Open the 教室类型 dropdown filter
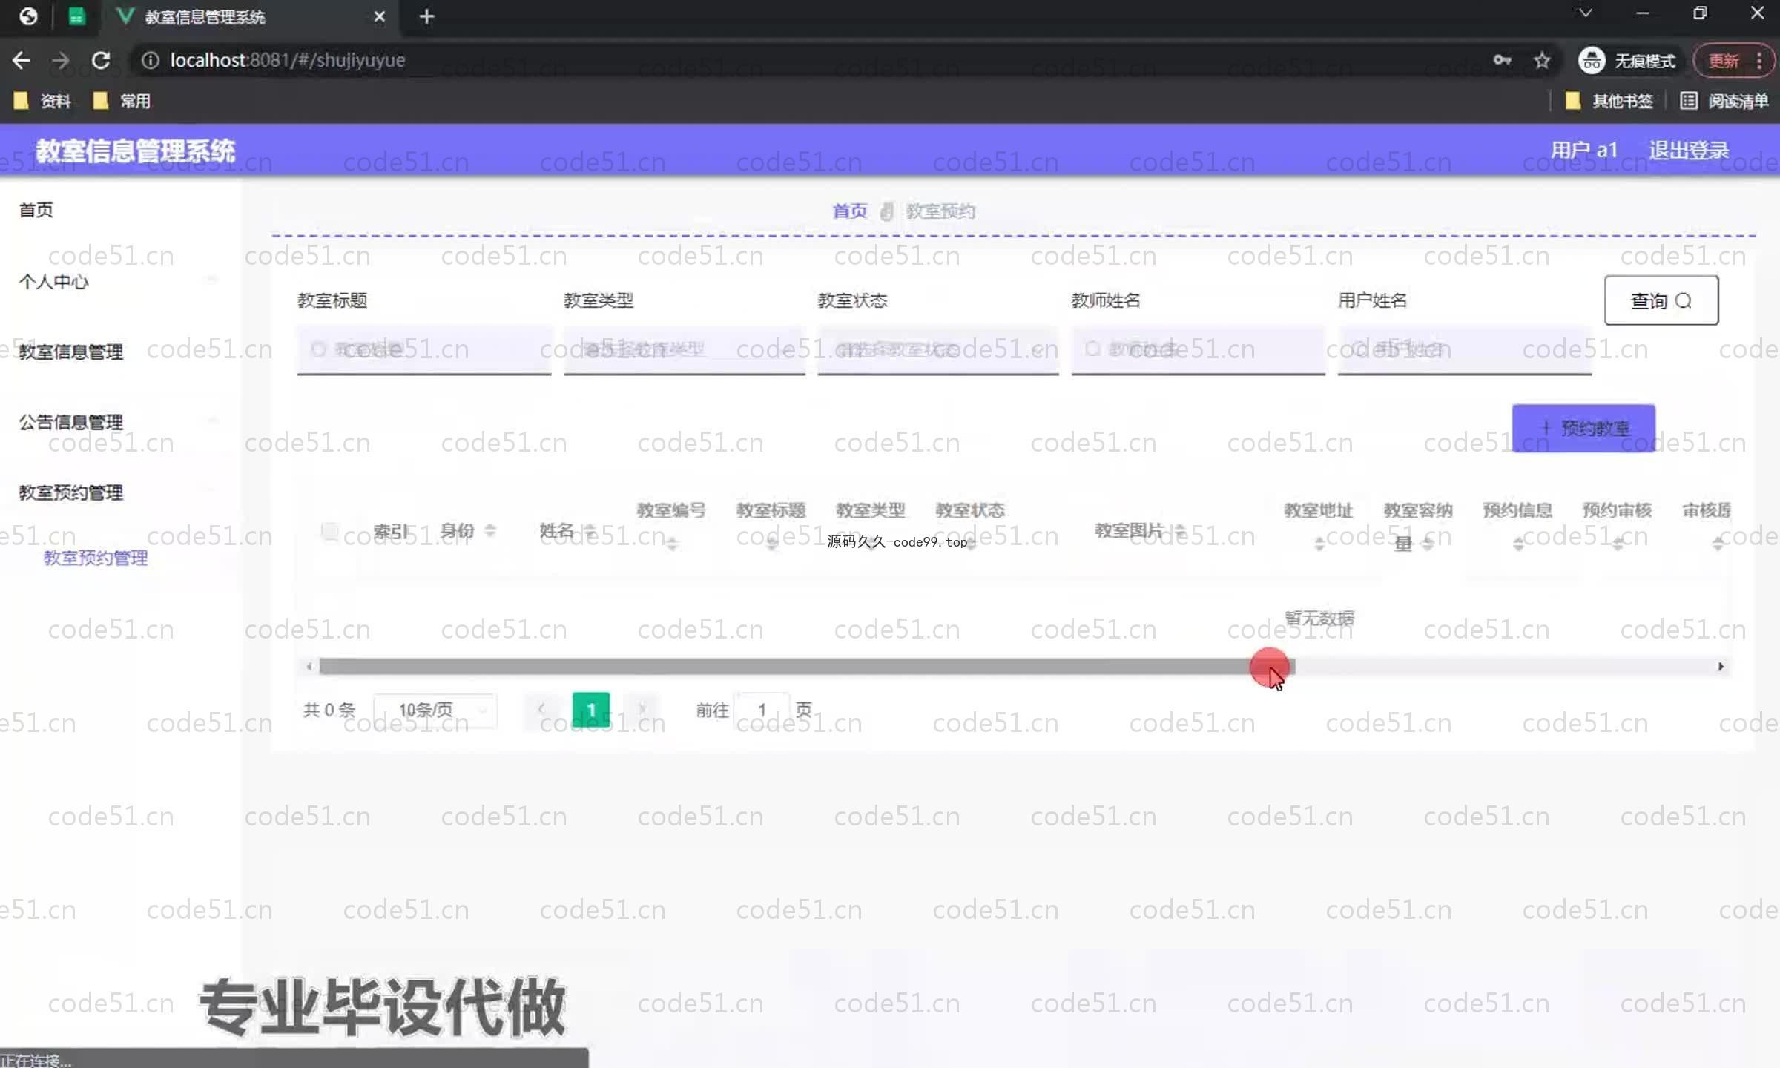 [684, 349]
